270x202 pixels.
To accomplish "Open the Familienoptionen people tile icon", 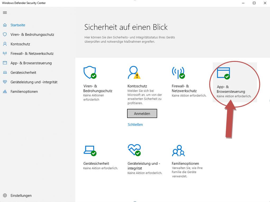I will coord(178,150).
